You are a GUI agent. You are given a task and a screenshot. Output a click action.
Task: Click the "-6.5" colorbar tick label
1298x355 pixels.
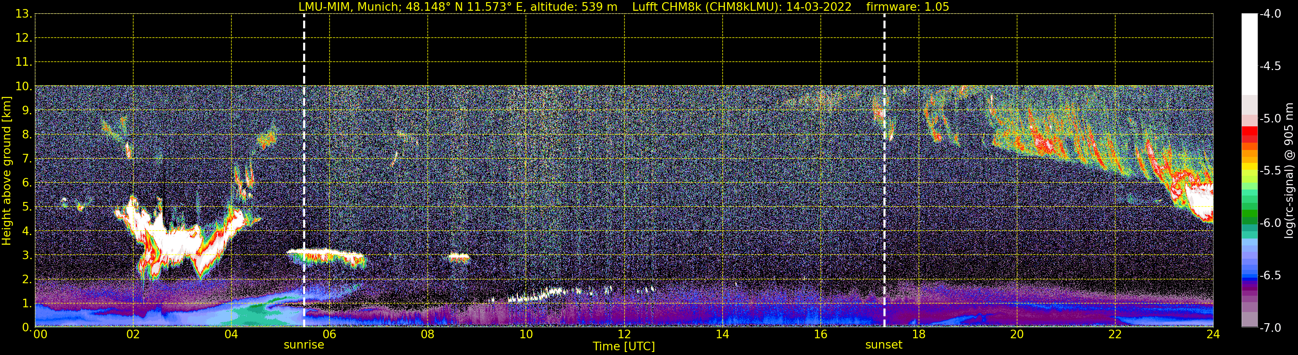(x=1270, y=275)
